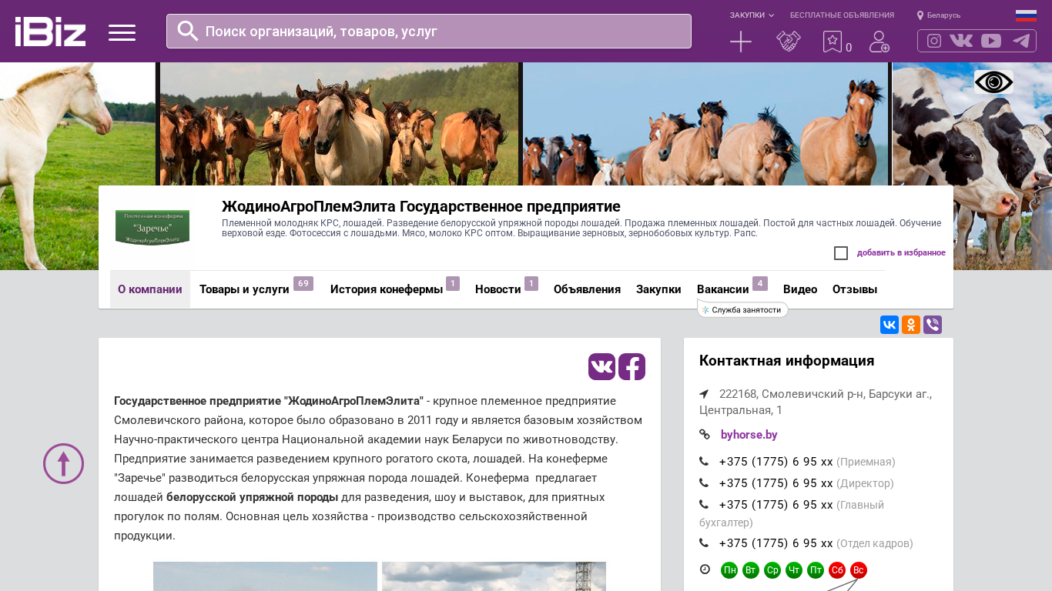Click the search magnifier icon
This screenshot has width=1052, height=591.
click(188, 31)
